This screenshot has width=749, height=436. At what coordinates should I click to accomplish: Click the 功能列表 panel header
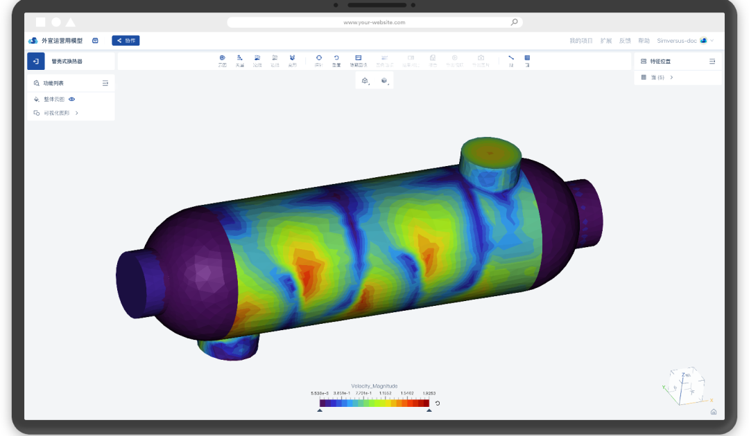[71, 83]
